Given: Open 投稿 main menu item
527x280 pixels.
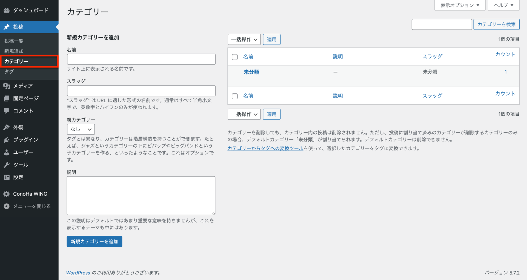Looking at the screenshot, I should click(x=29, y=27).
